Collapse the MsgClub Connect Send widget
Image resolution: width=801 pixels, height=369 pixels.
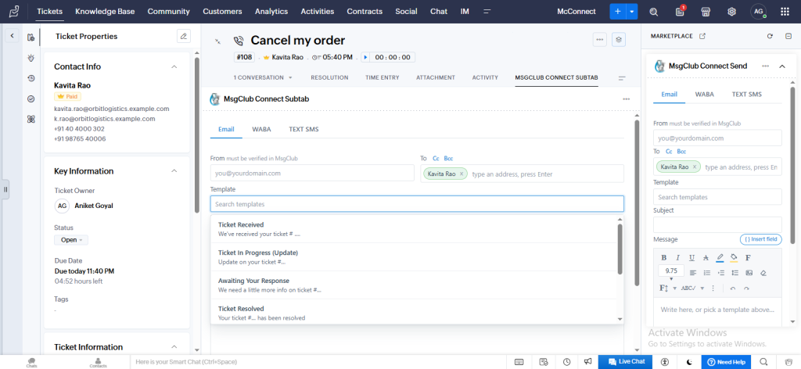tap(781, 66)
